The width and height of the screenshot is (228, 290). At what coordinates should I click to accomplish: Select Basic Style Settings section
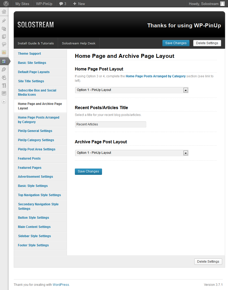40,186
